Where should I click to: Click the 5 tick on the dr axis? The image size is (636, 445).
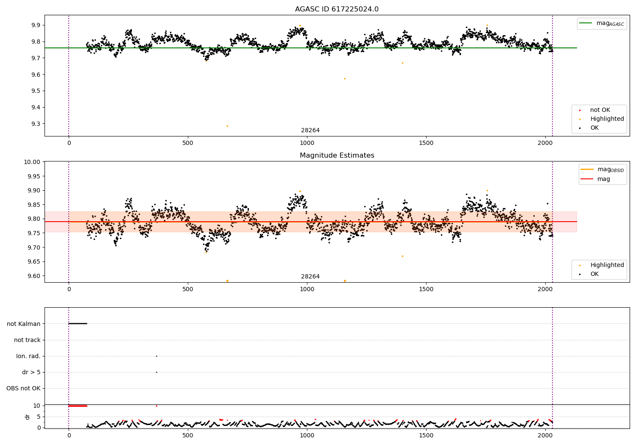click(39, 417)
